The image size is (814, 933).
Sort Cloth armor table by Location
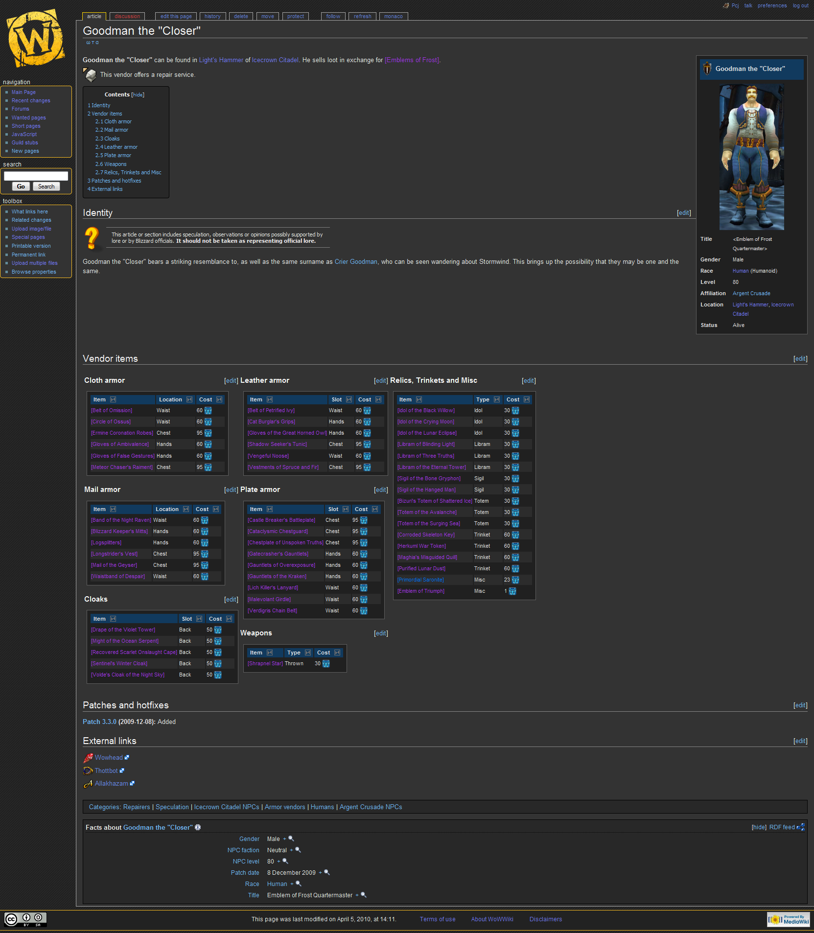tap(189, 399)
